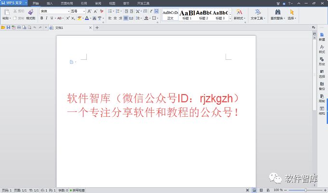
Task: Add new document tab with plus button
Action: pyautogui.click(x=97, y=28)
